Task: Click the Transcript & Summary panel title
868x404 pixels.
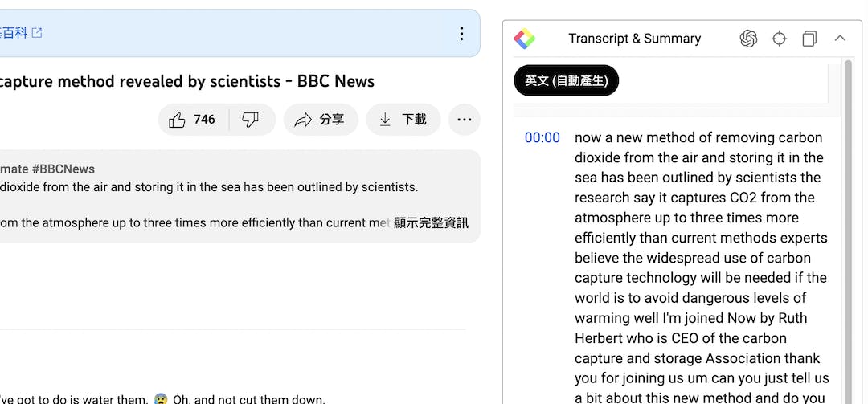Action: pyautogui.click(x=634, y=39)
